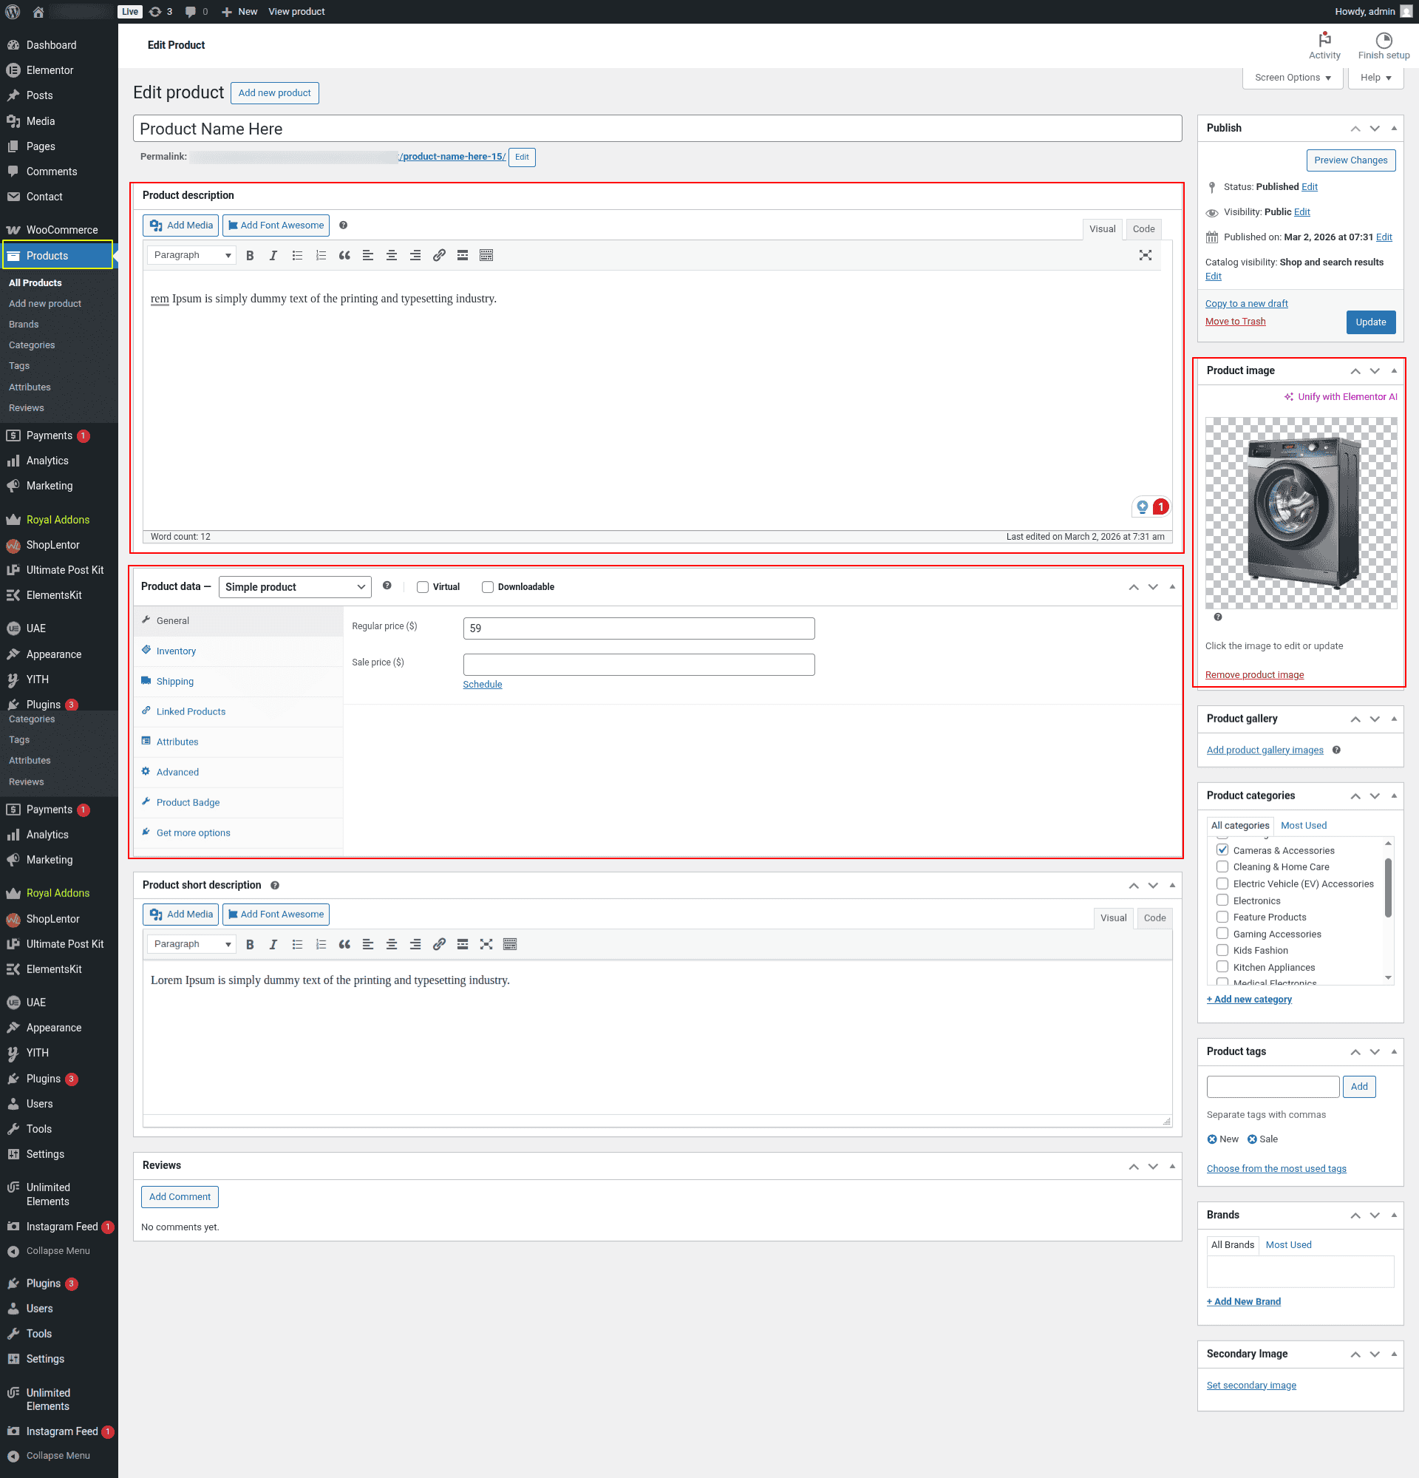Click the product categories list scrollbar
This screenshot has height=1478, width=1419.
(x=1387, y=889)
